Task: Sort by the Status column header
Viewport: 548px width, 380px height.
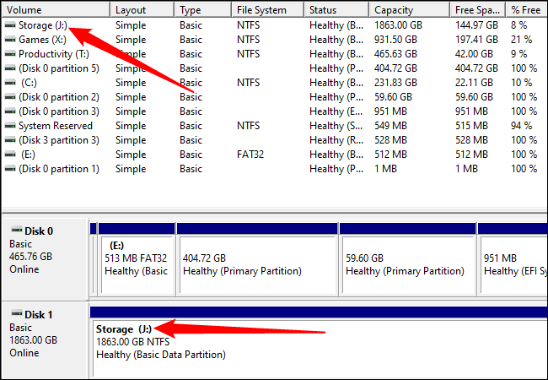Action: click(x=336, y=10)
